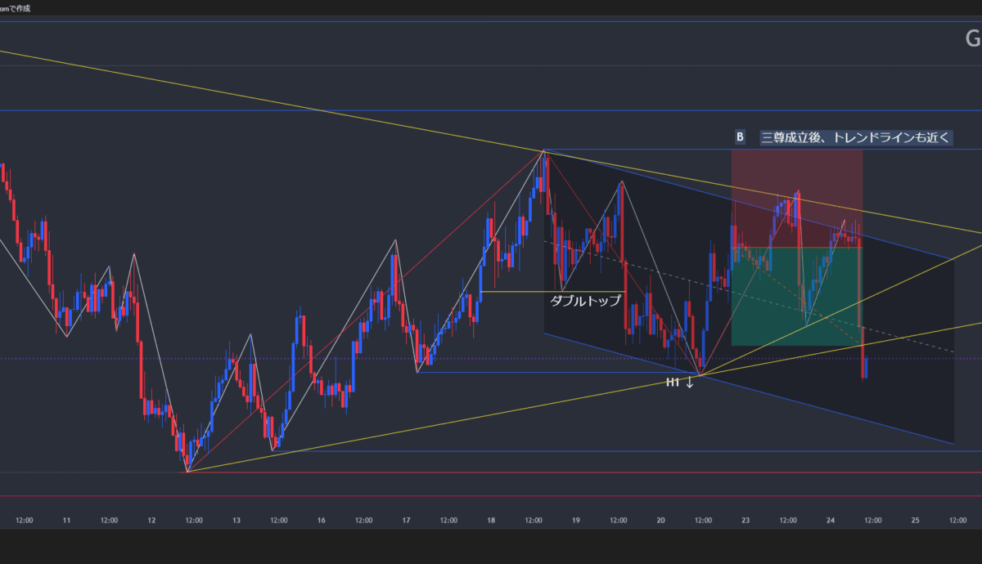Screen dimensions: 982x564
Task: Click the G letter in the top-right corner
Action: point(973,39)
